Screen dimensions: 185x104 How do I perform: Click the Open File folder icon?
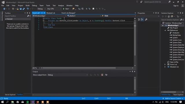[18, 9]
